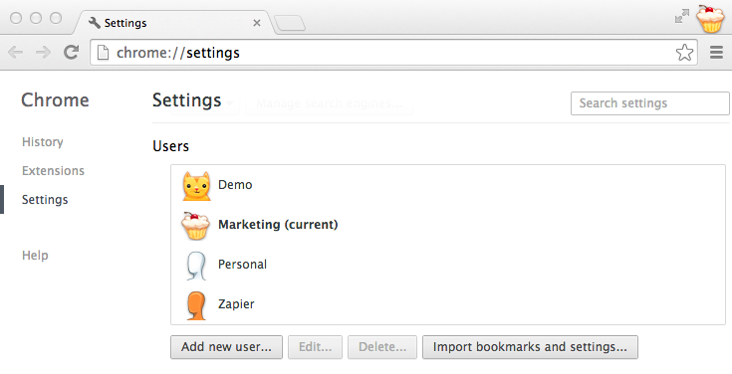Screen dimensions: 732x374
Task: Click the macOS zoom window button
Action: pos(56,18)
